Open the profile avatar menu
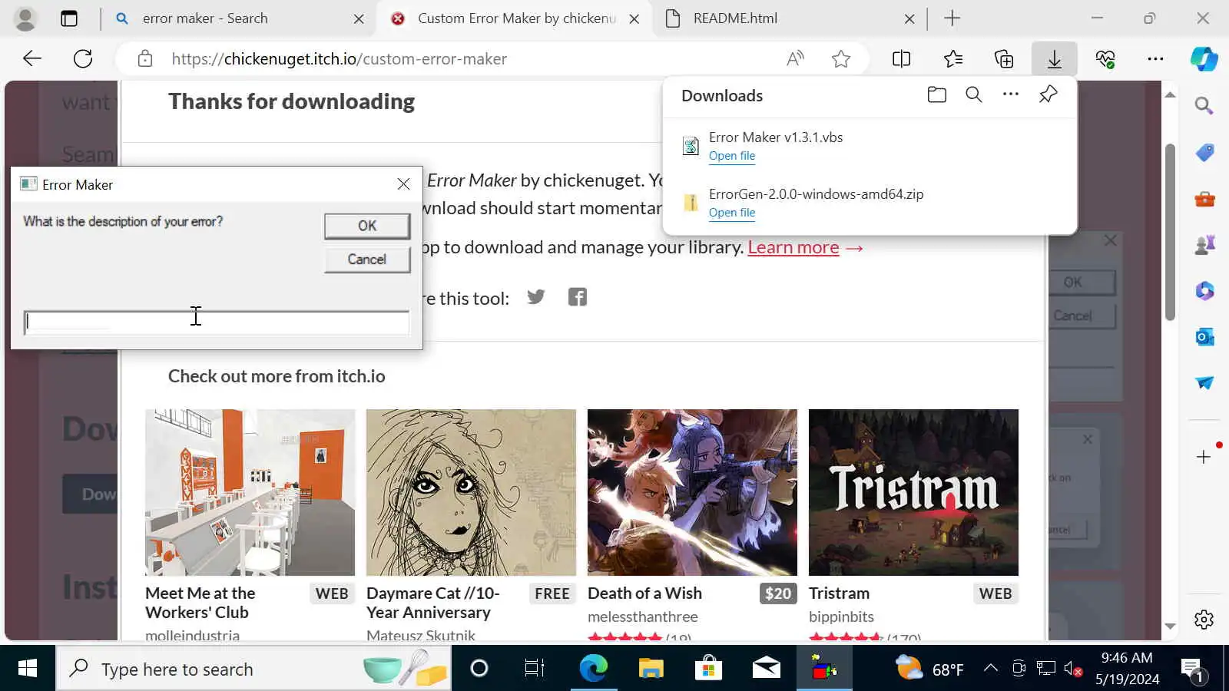Screen dimensions: 1229x691 click(25, 18)
